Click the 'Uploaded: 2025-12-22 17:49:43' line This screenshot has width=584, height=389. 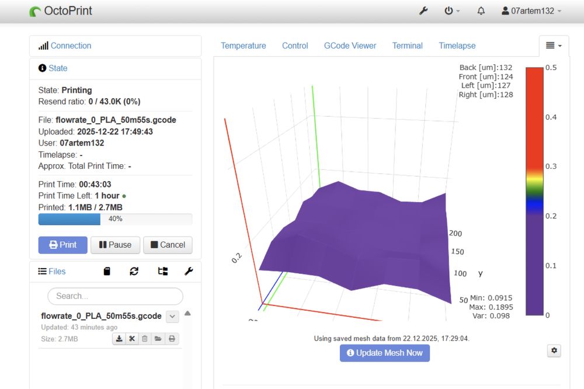(95, 131)
